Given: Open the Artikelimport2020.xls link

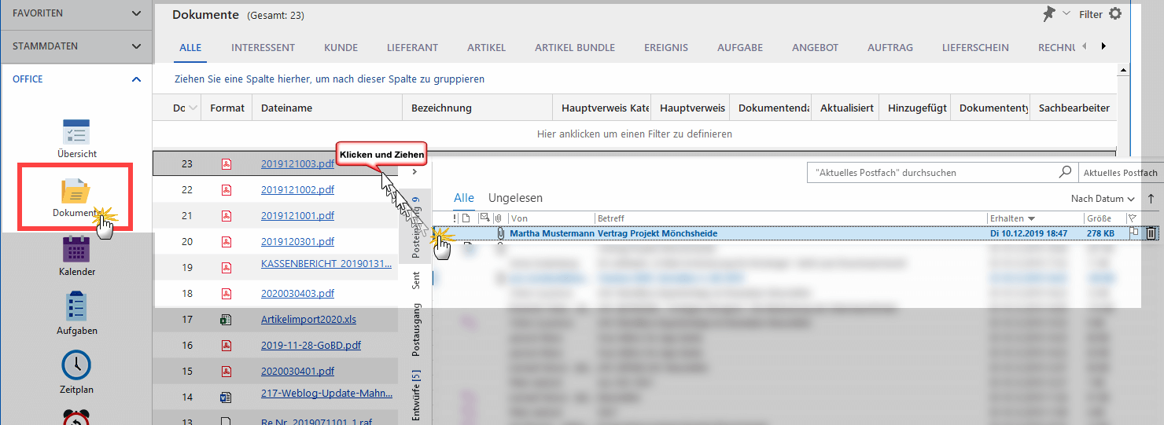Looking at the screenshot, I should click(x=308, y=320).
